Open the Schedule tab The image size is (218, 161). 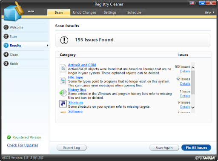click(134, 12)
